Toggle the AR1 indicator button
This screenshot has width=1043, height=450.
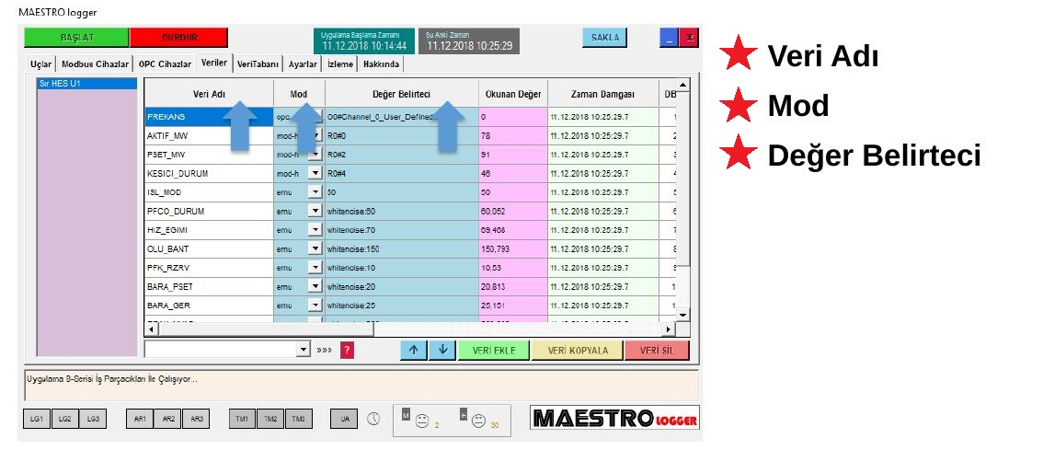point(140,419)
